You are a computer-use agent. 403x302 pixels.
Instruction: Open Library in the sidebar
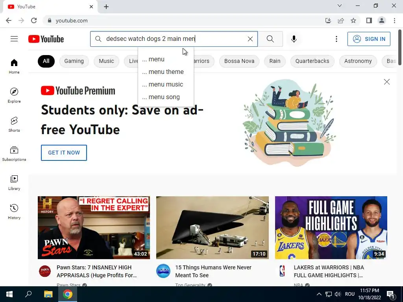click(14, 182)
